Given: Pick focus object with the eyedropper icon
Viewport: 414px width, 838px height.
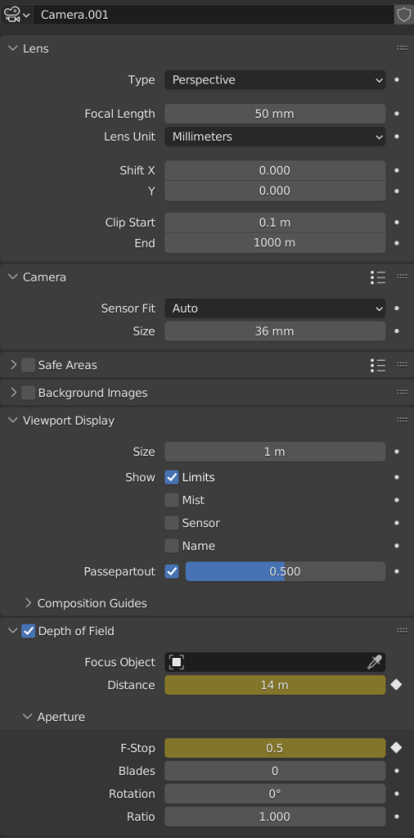Looking at the screenshot, I should pyautogui.click(x=373, y=663).
